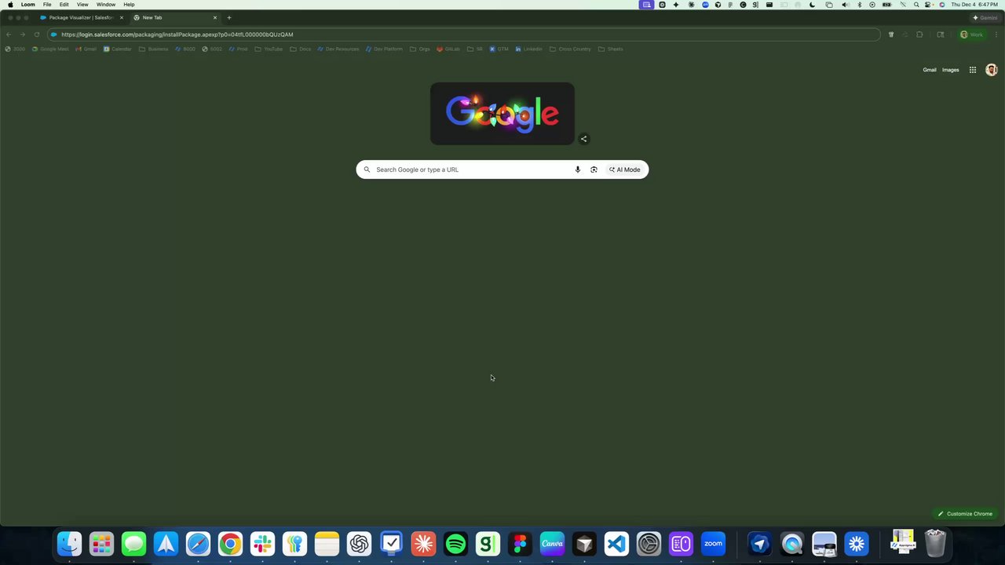
Task: Open the Business bookmarks folder
Action: 153,49
